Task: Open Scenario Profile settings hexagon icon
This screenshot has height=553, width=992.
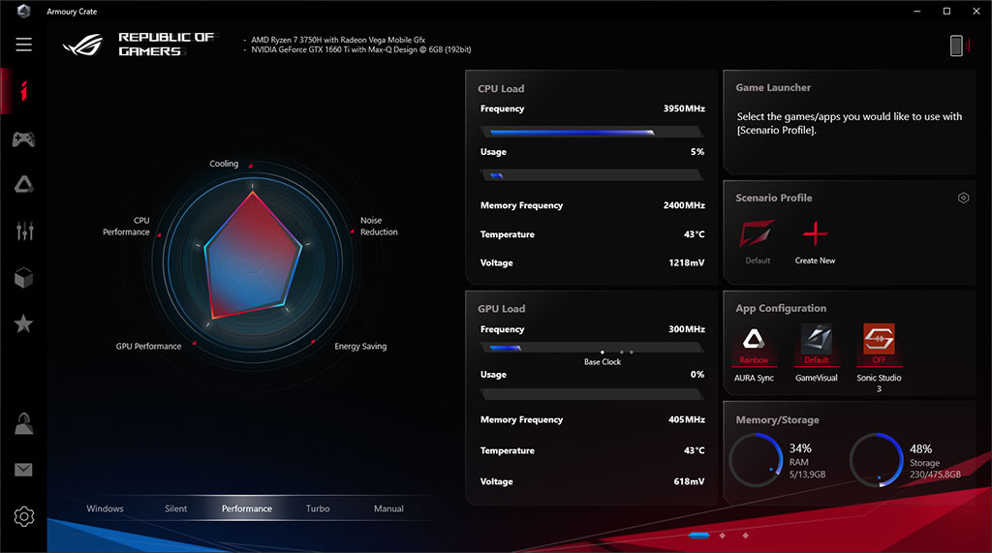Action: [963, 198]
